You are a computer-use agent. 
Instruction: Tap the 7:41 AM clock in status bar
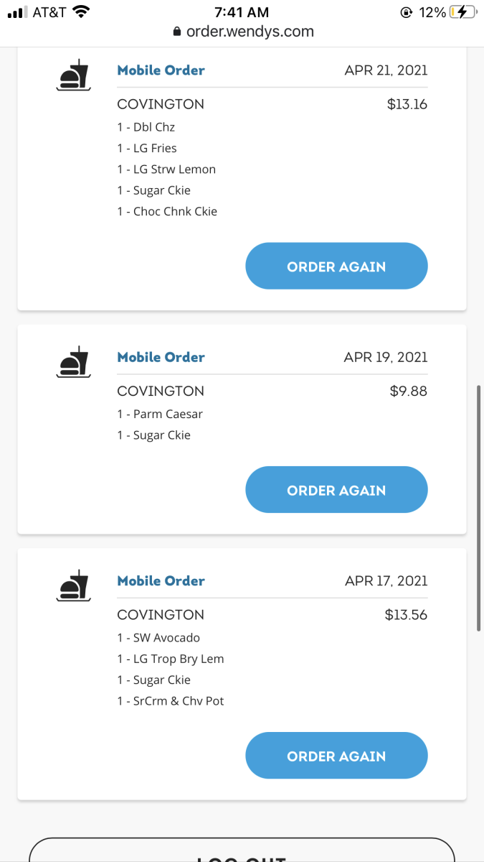(242, 12)
